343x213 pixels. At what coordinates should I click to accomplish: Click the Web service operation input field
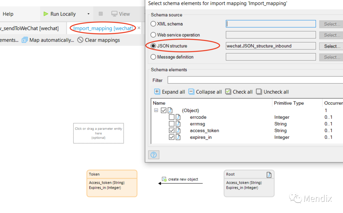271,35
